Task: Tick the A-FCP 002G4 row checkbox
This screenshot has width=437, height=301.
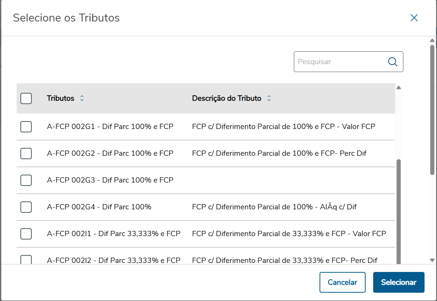Action: pos(26,207)
